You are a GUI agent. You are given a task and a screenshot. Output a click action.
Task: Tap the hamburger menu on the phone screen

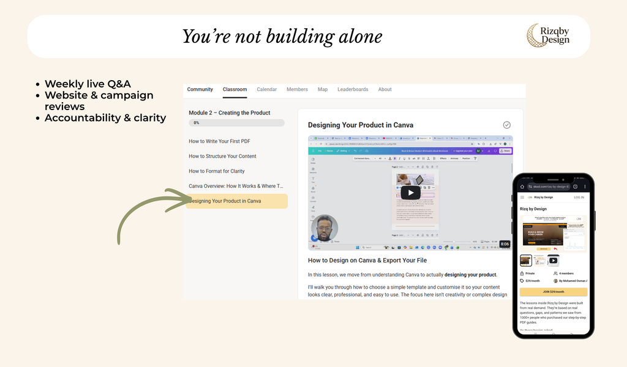(x=523, y=198)
